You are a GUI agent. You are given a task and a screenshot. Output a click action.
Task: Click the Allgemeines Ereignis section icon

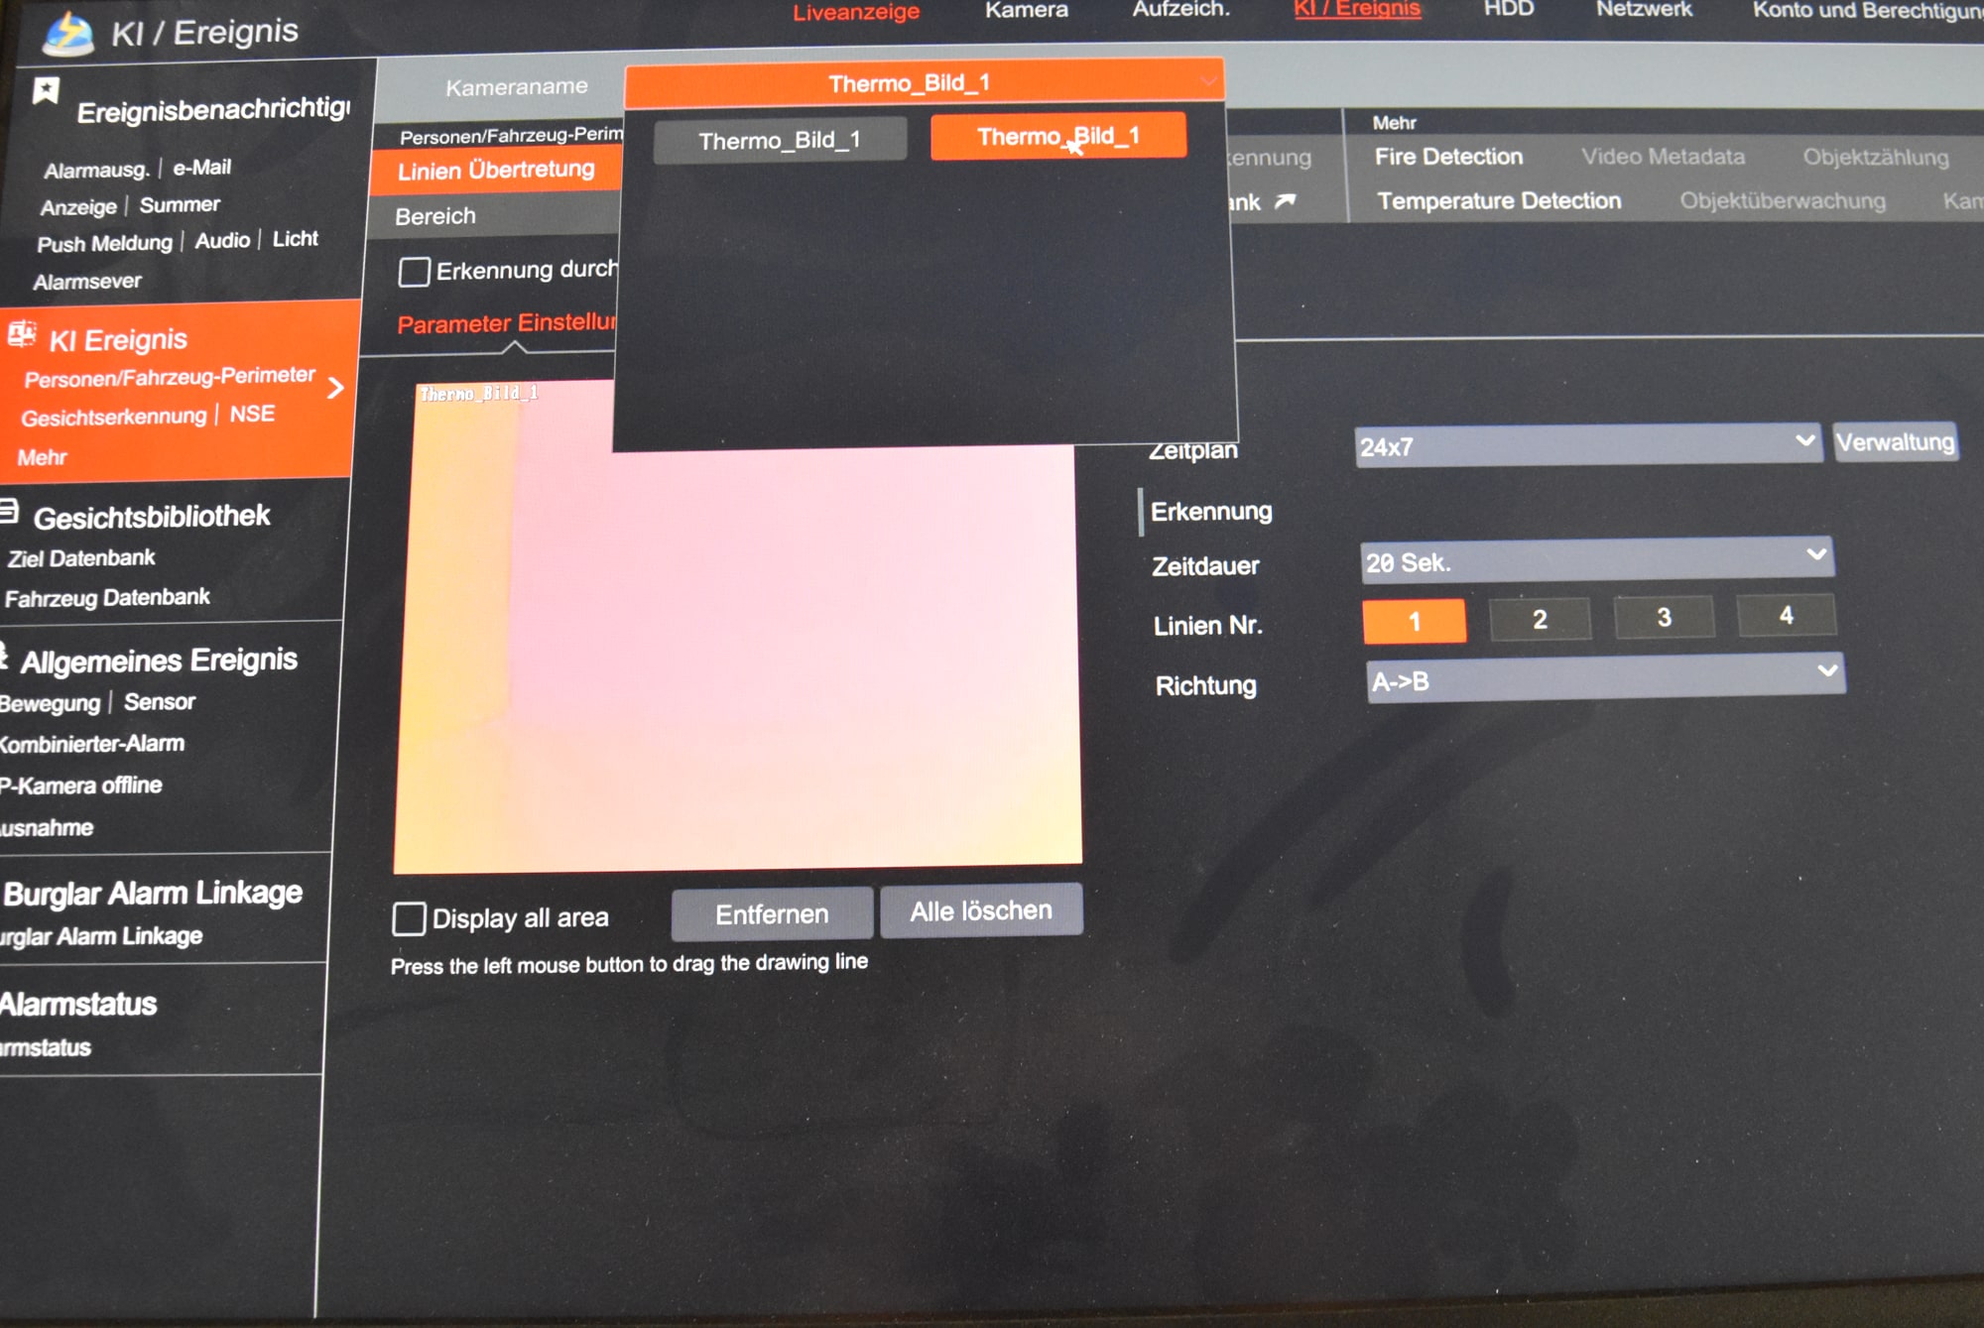[x=4, y=655]
